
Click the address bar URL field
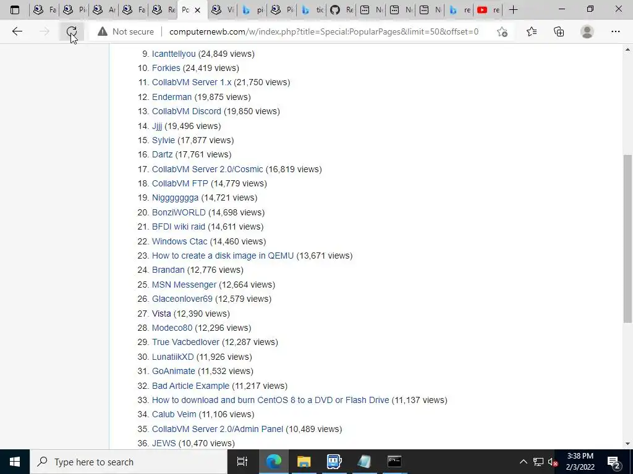tap(324, 31)
